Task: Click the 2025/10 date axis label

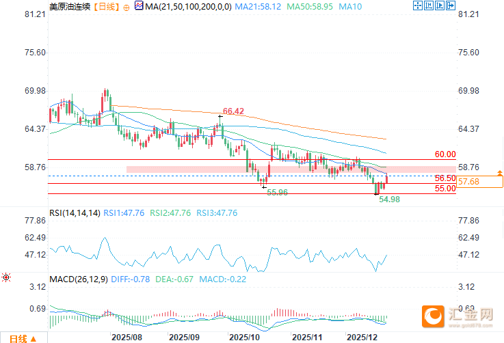Action: click(244, 338)
